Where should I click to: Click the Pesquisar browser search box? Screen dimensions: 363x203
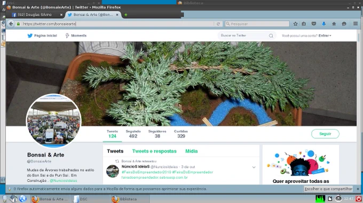[257, 24]
